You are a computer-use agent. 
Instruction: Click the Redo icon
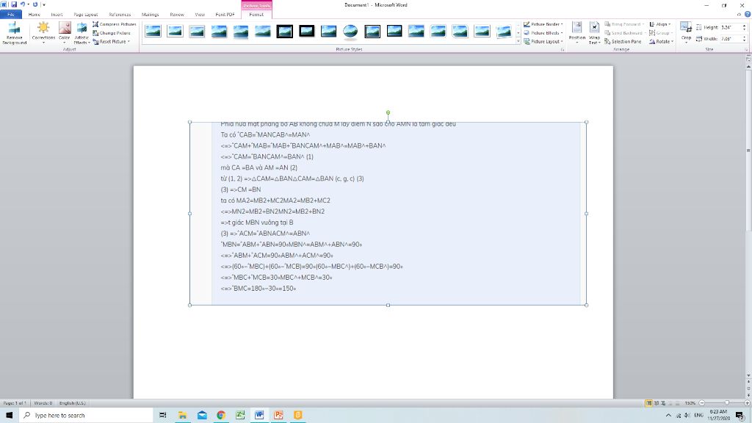click(x=35, y=4)
